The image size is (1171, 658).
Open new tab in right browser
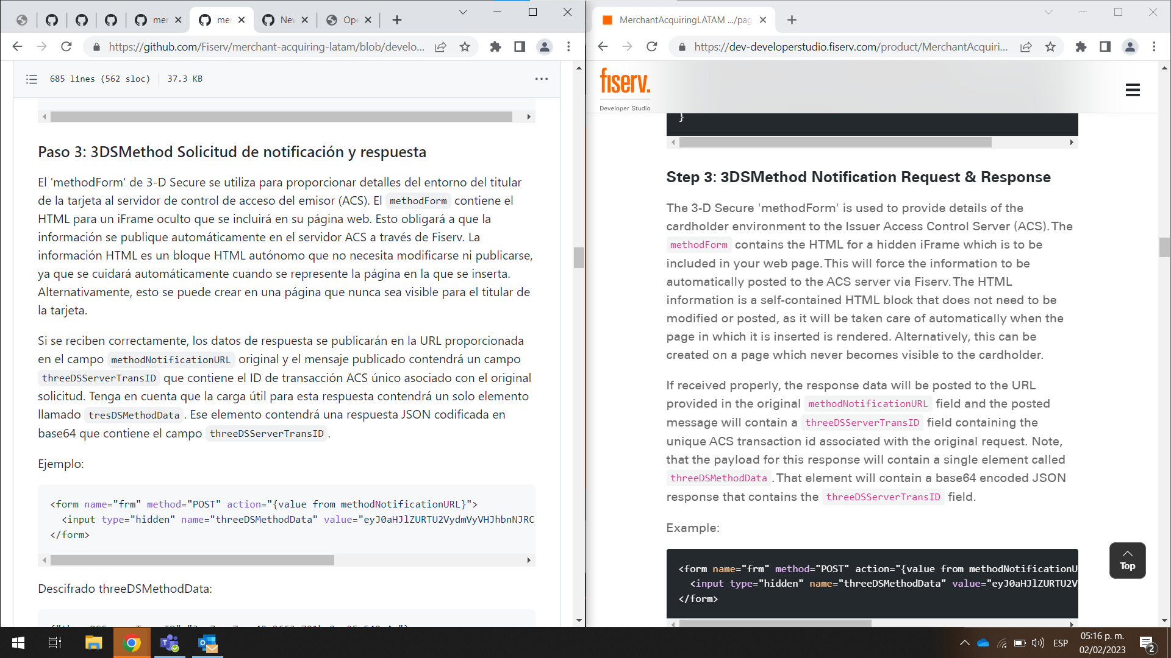tap(792, 20)
